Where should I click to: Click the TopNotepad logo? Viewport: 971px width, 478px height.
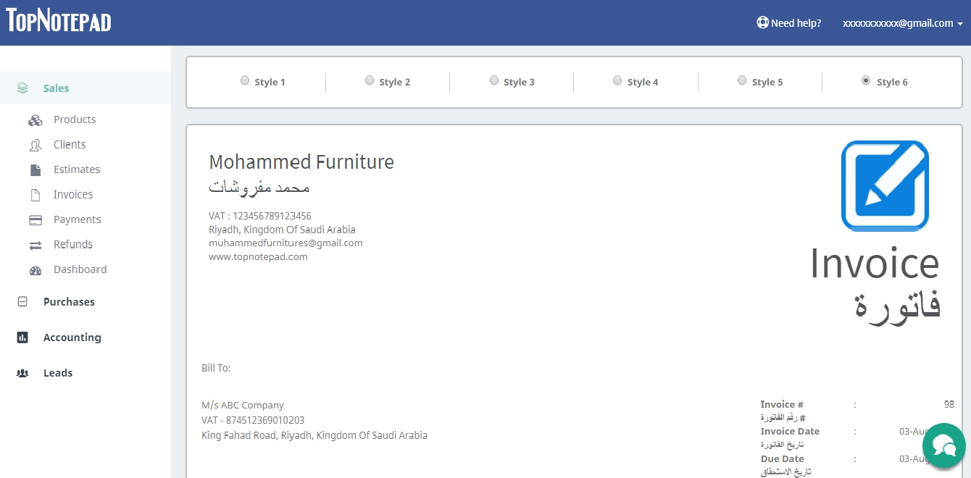coord(59,22)
